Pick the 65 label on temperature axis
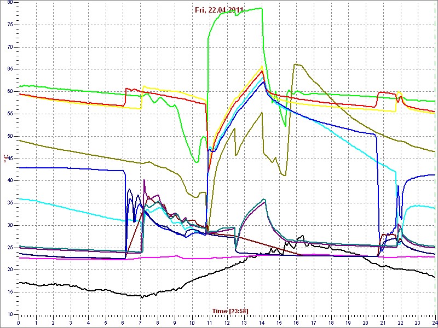 9,69
